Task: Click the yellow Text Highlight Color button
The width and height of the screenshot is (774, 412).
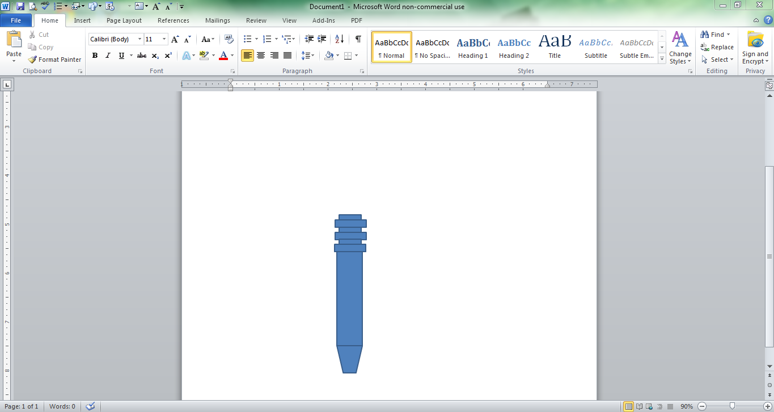Action: point(204,56)
